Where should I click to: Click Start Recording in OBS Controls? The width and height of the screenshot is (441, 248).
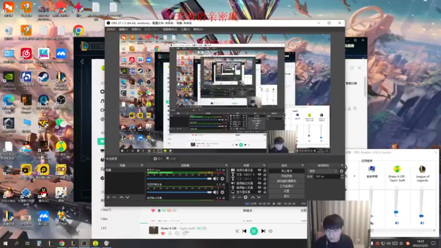[286, 176]
